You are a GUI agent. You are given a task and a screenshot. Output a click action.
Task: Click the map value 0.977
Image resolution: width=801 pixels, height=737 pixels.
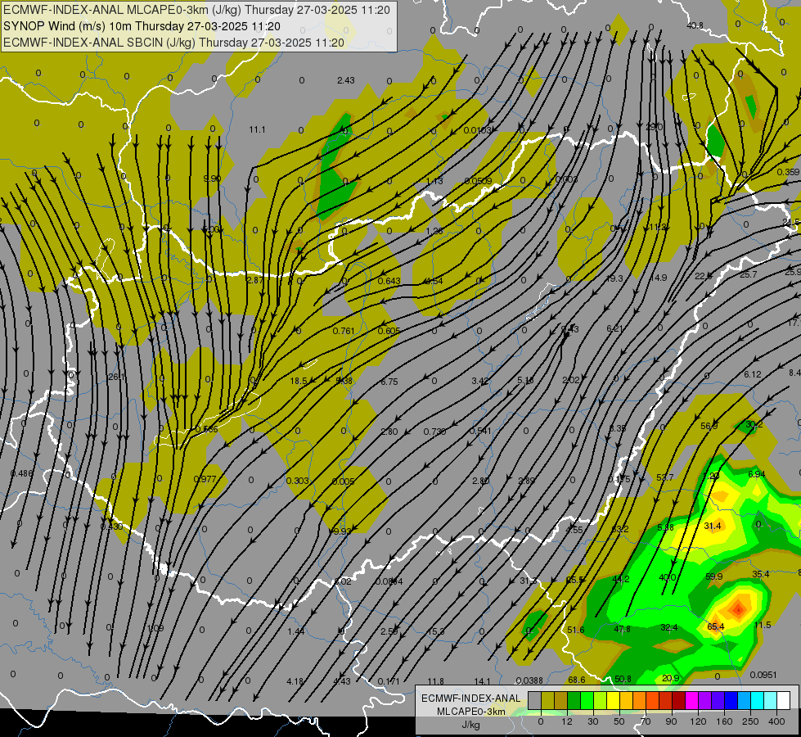pos(205,479)
